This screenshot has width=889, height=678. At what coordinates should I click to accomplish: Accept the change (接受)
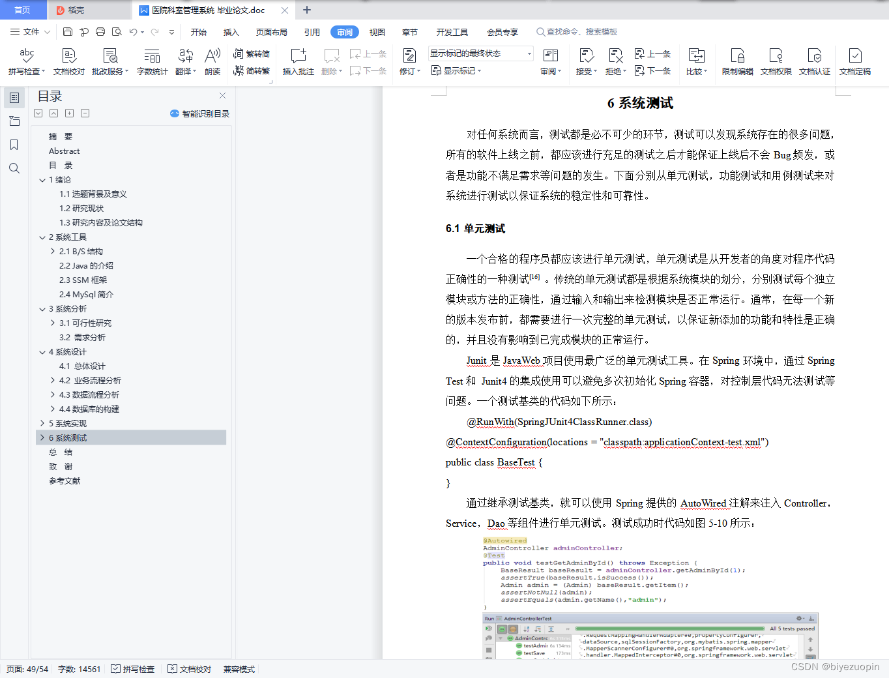[587, 62]
